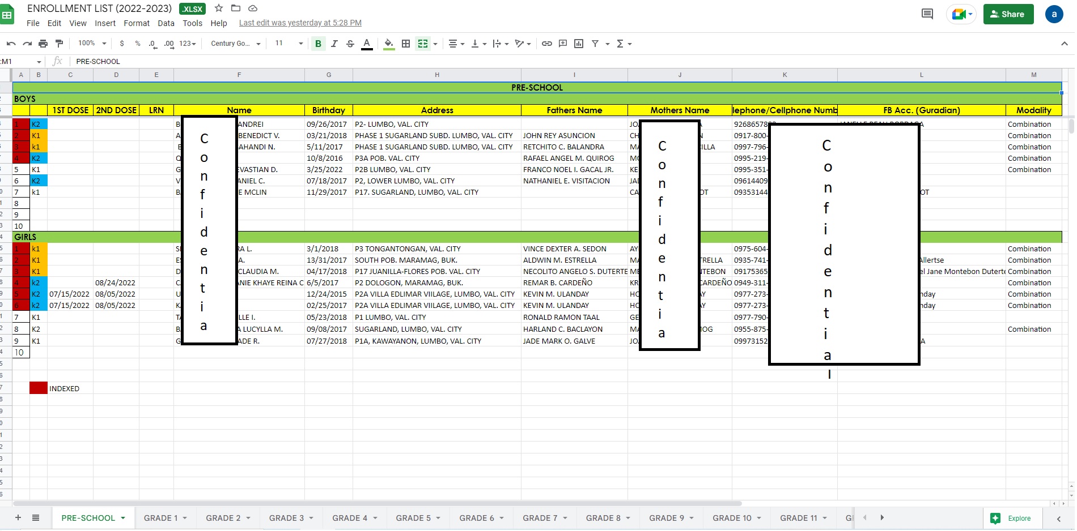Open version history via Last edit link

(x=300, y=23)
